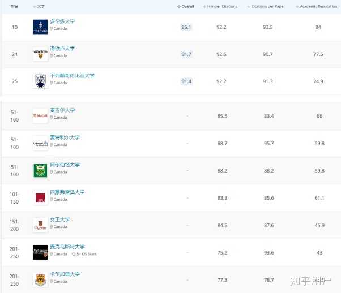Sort by Citations per Paper column
Screen dimensions: 341x293
pyautogui.click(x=267, y=6)
